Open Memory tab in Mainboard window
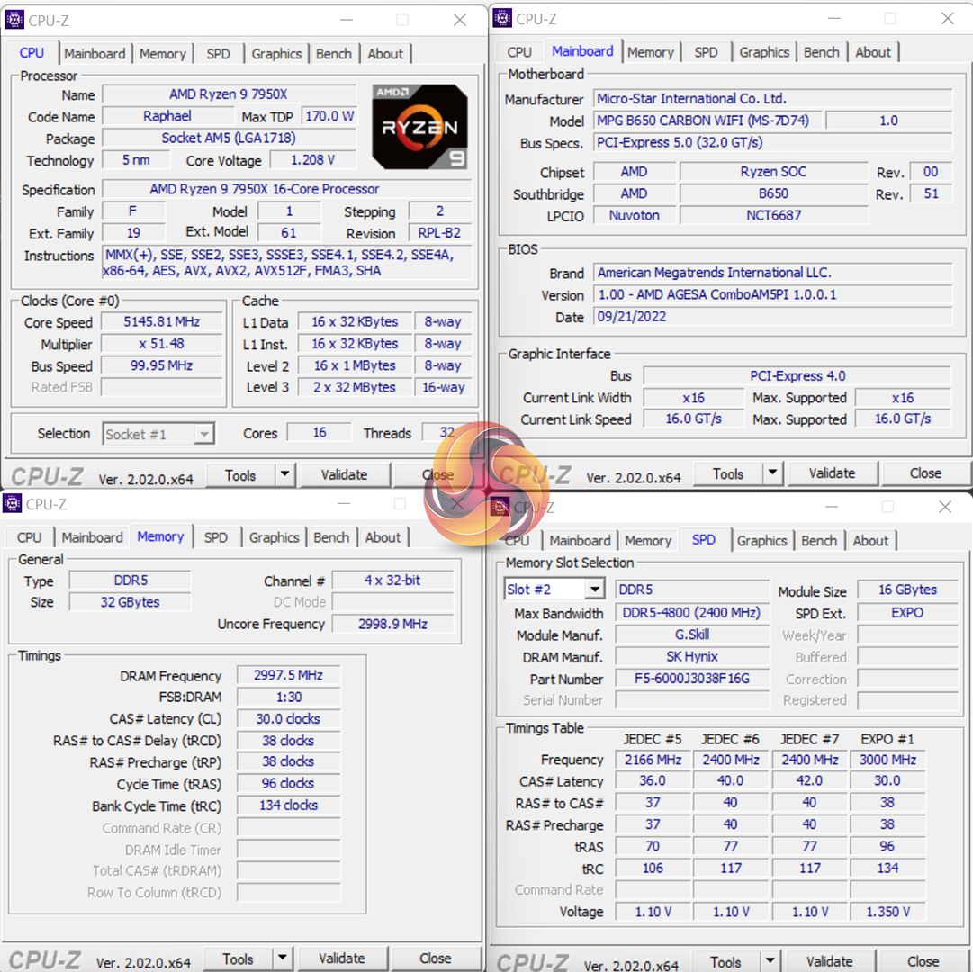973x972 pixels. 651,52
